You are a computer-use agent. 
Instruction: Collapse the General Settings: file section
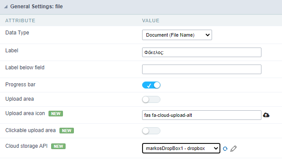coord(6,7)
